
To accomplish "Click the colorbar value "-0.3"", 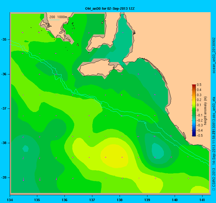I will [199, 125].
